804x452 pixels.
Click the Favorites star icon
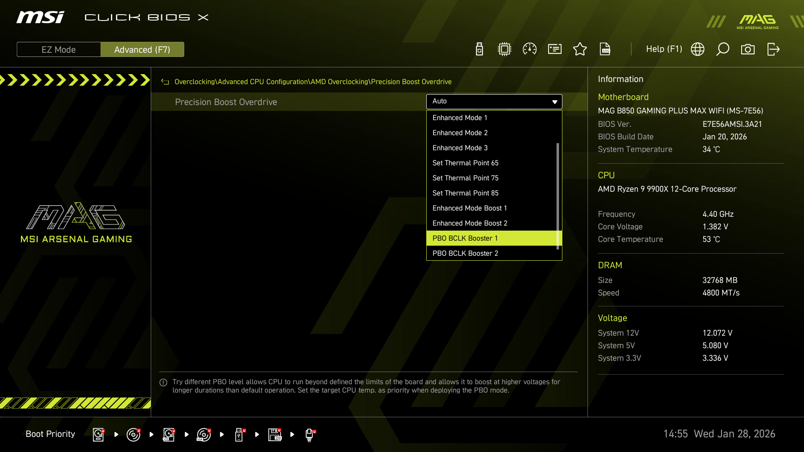coord(580,49)
